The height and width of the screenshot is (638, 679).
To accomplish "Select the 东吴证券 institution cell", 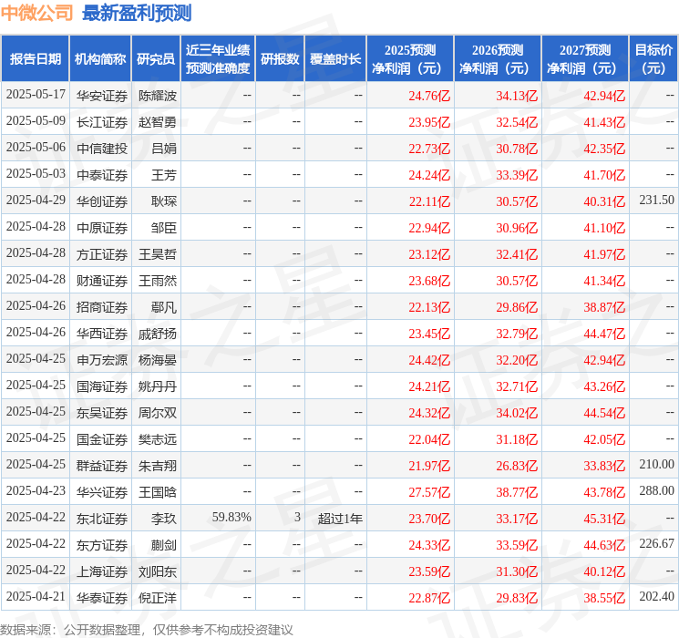I will click(x=102, y=413).
